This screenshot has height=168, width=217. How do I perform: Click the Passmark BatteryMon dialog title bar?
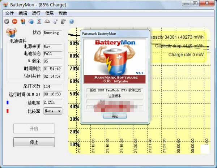[x=115, y=34]
